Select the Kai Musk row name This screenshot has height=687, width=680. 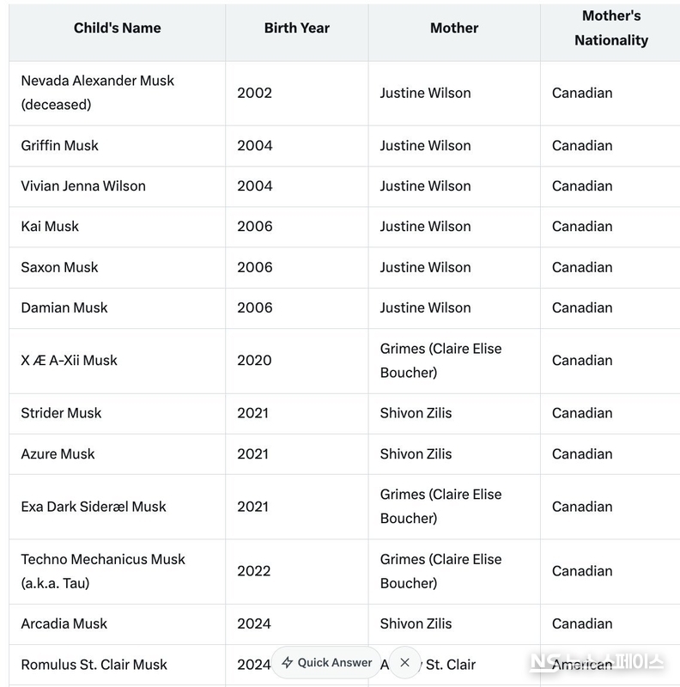tap(50, 227)
